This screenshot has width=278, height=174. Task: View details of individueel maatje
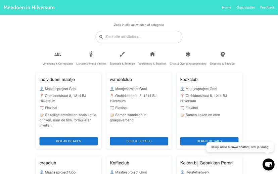click(x=68, y=141)
